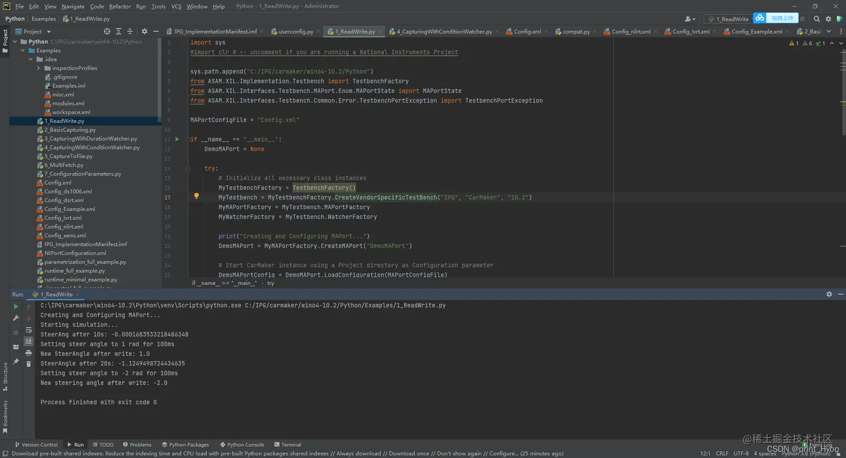Pin the Run tab with pin icon
This screenshot has width=846, height=458.
coord(16,361)
